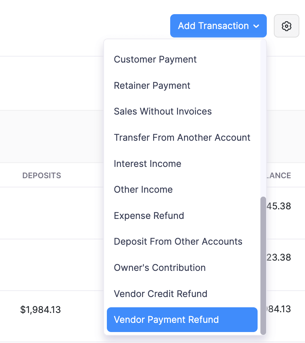The image size is (305, 343).
Task: Click the DEPOSITS column header
Action: coord(41,175)
